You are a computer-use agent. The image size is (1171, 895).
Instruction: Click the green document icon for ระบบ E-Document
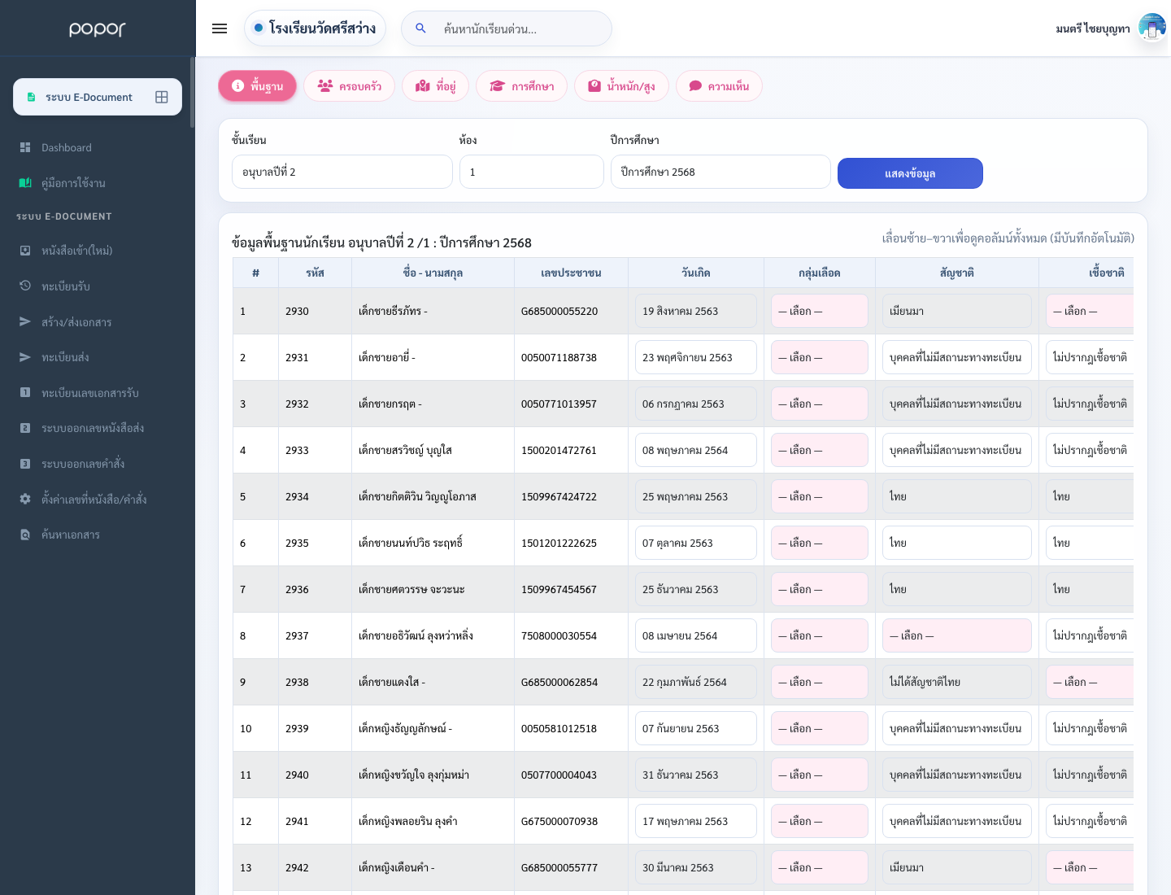tap(31, 97)
